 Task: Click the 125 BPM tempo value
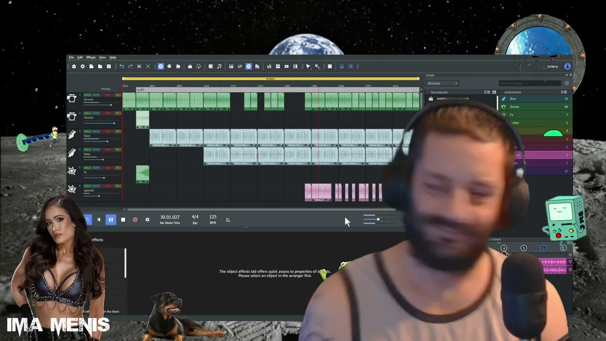click(x=213, y=217)
